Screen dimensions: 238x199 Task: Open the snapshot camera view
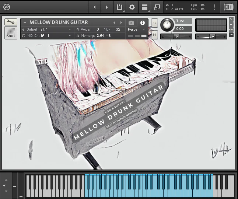(x=131, y=23)
